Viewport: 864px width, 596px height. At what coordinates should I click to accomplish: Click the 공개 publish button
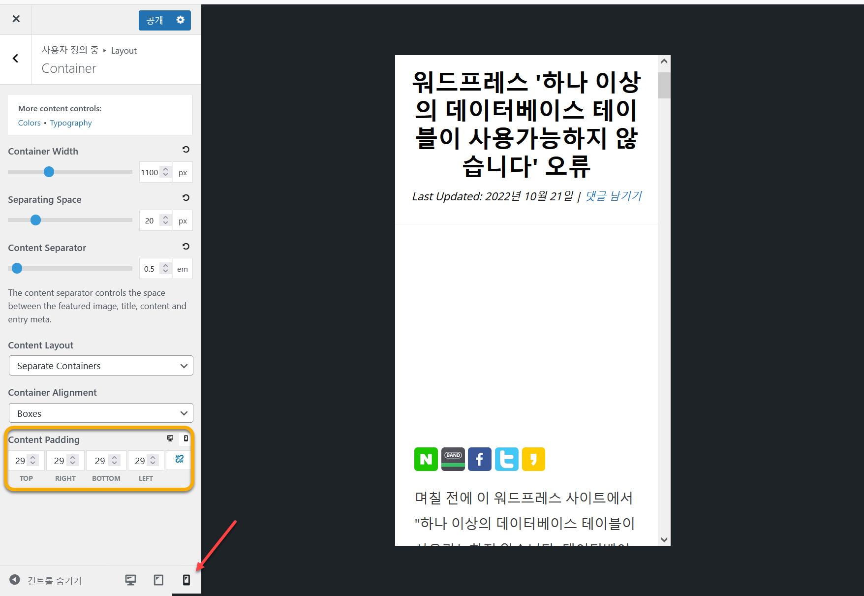click(154, 20)
